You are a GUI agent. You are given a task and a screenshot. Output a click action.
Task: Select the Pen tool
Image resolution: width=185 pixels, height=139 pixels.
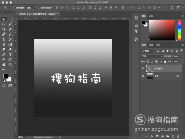4,55
